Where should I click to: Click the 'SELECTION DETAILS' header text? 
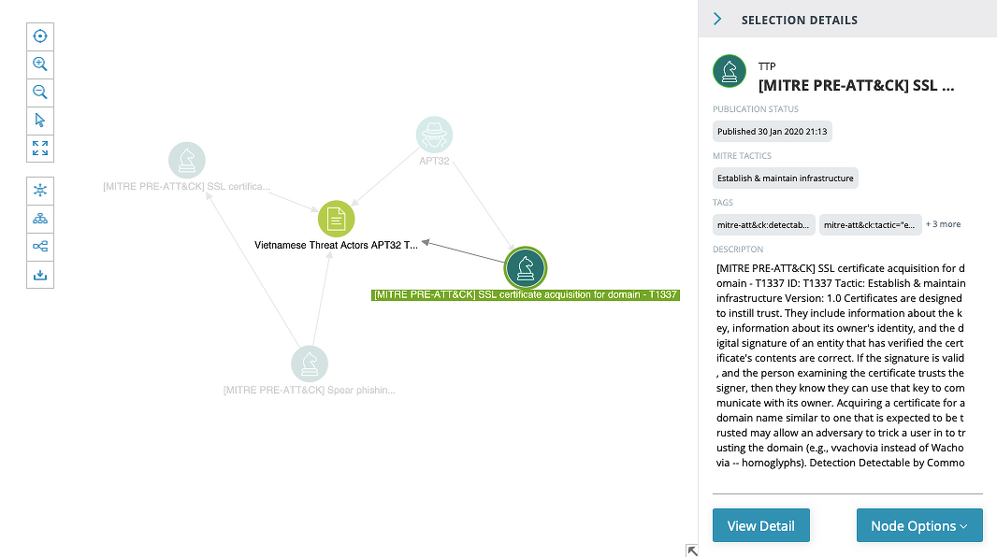pos(800,21)
